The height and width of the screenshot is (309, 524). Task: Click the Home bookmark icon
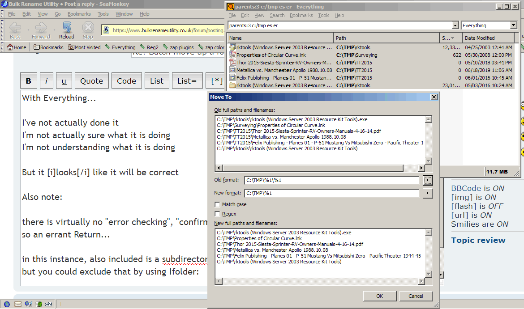[10, 47]
